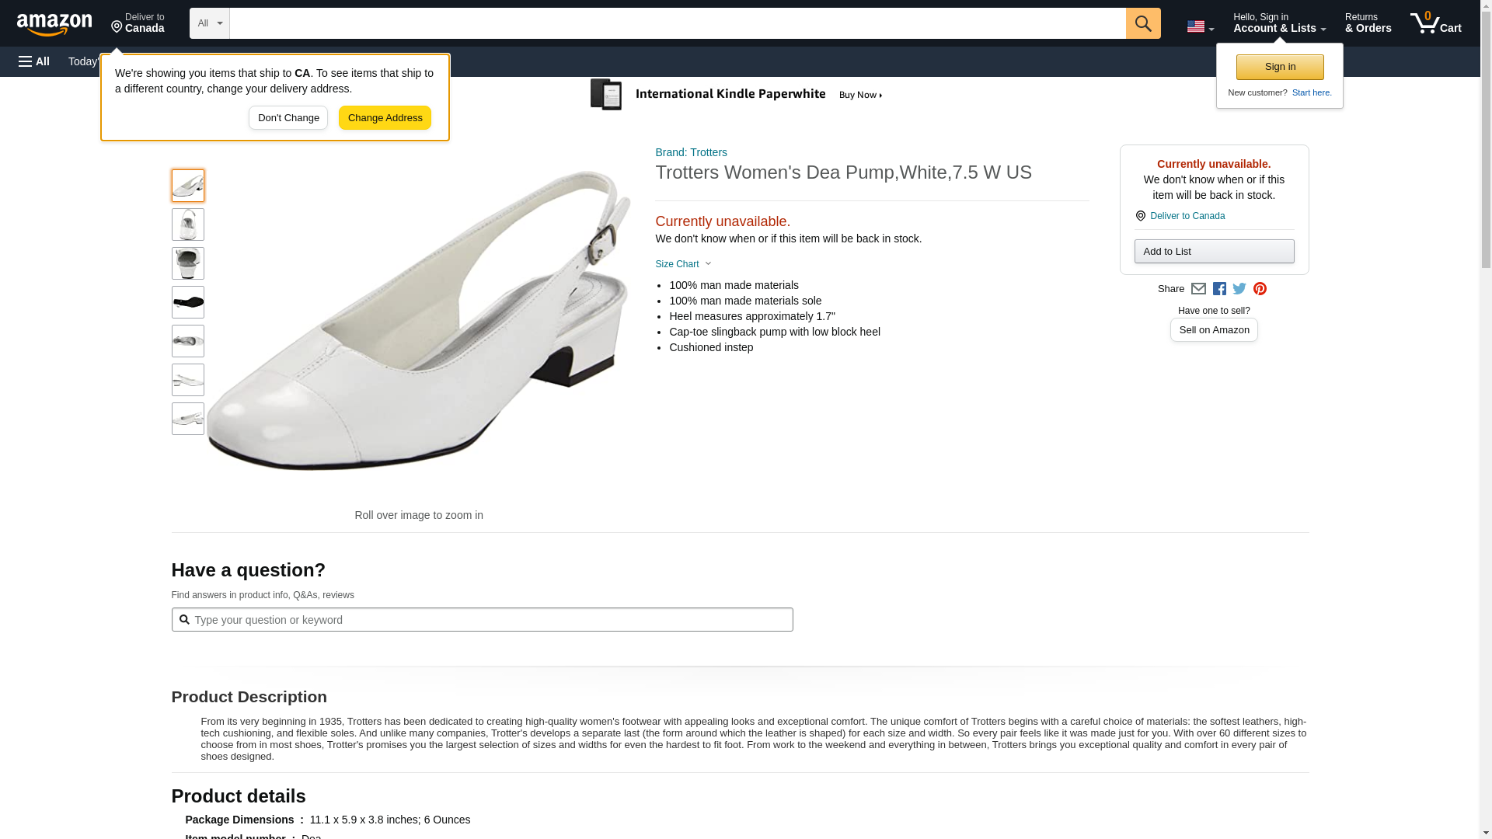1492x839 pixels.
Task: Open the language flag dropdown
Action: coord(1200,26)
